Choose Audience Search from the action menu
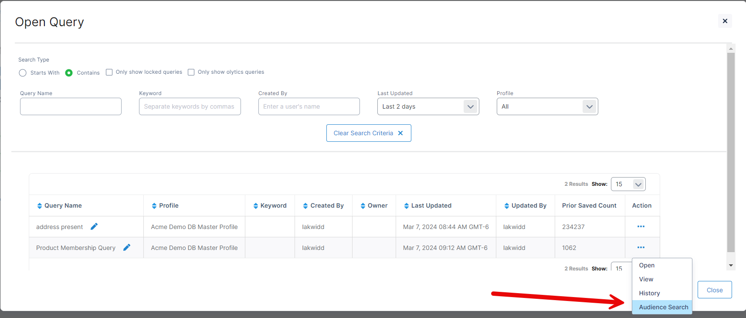746x318 pixels. (x=663, y=307)
